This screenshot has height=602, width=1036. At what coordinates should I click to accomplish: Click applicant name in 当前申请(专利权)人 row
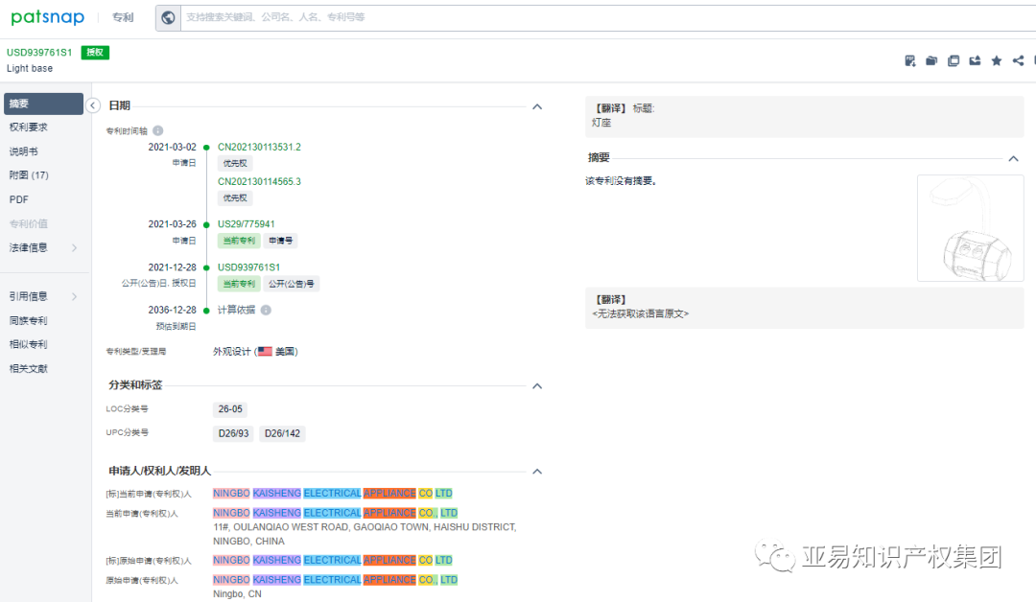[335, 513]
